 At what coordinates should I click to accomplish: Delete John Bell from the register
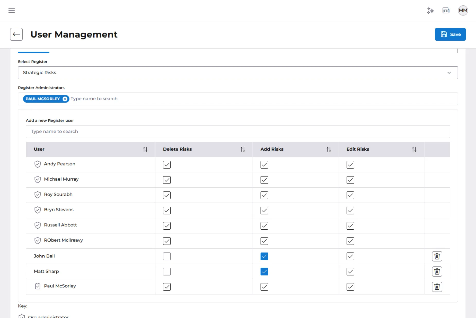pyautogui.click(x=437, y=256)
